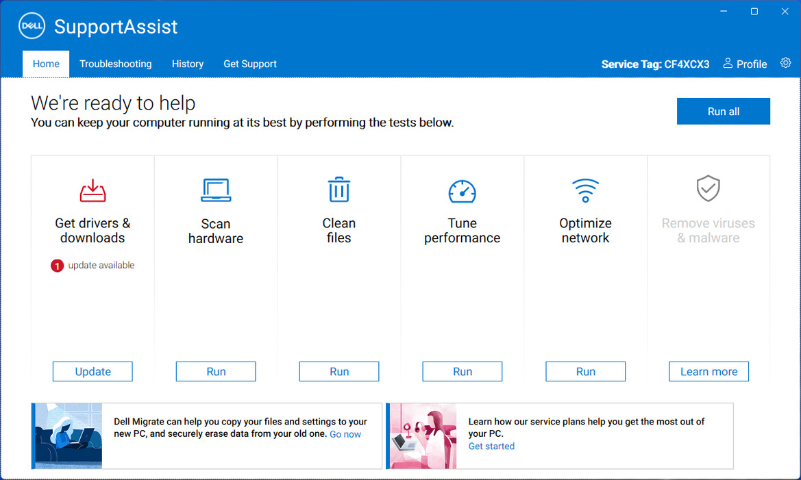Click the Remove viruses shield icon
801x480 pixels.
click(x=708, y=188)
